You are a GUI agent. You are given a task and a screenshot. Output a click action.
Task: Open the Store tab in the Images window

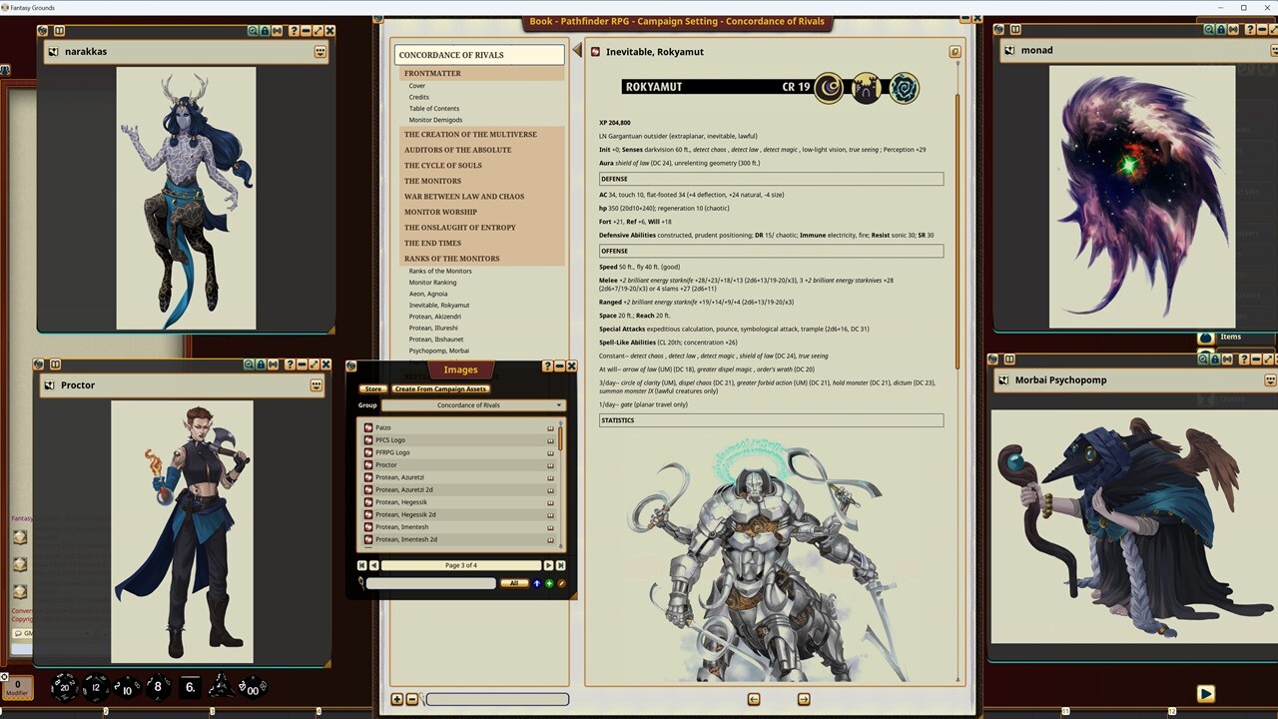[x=373, y=388]
